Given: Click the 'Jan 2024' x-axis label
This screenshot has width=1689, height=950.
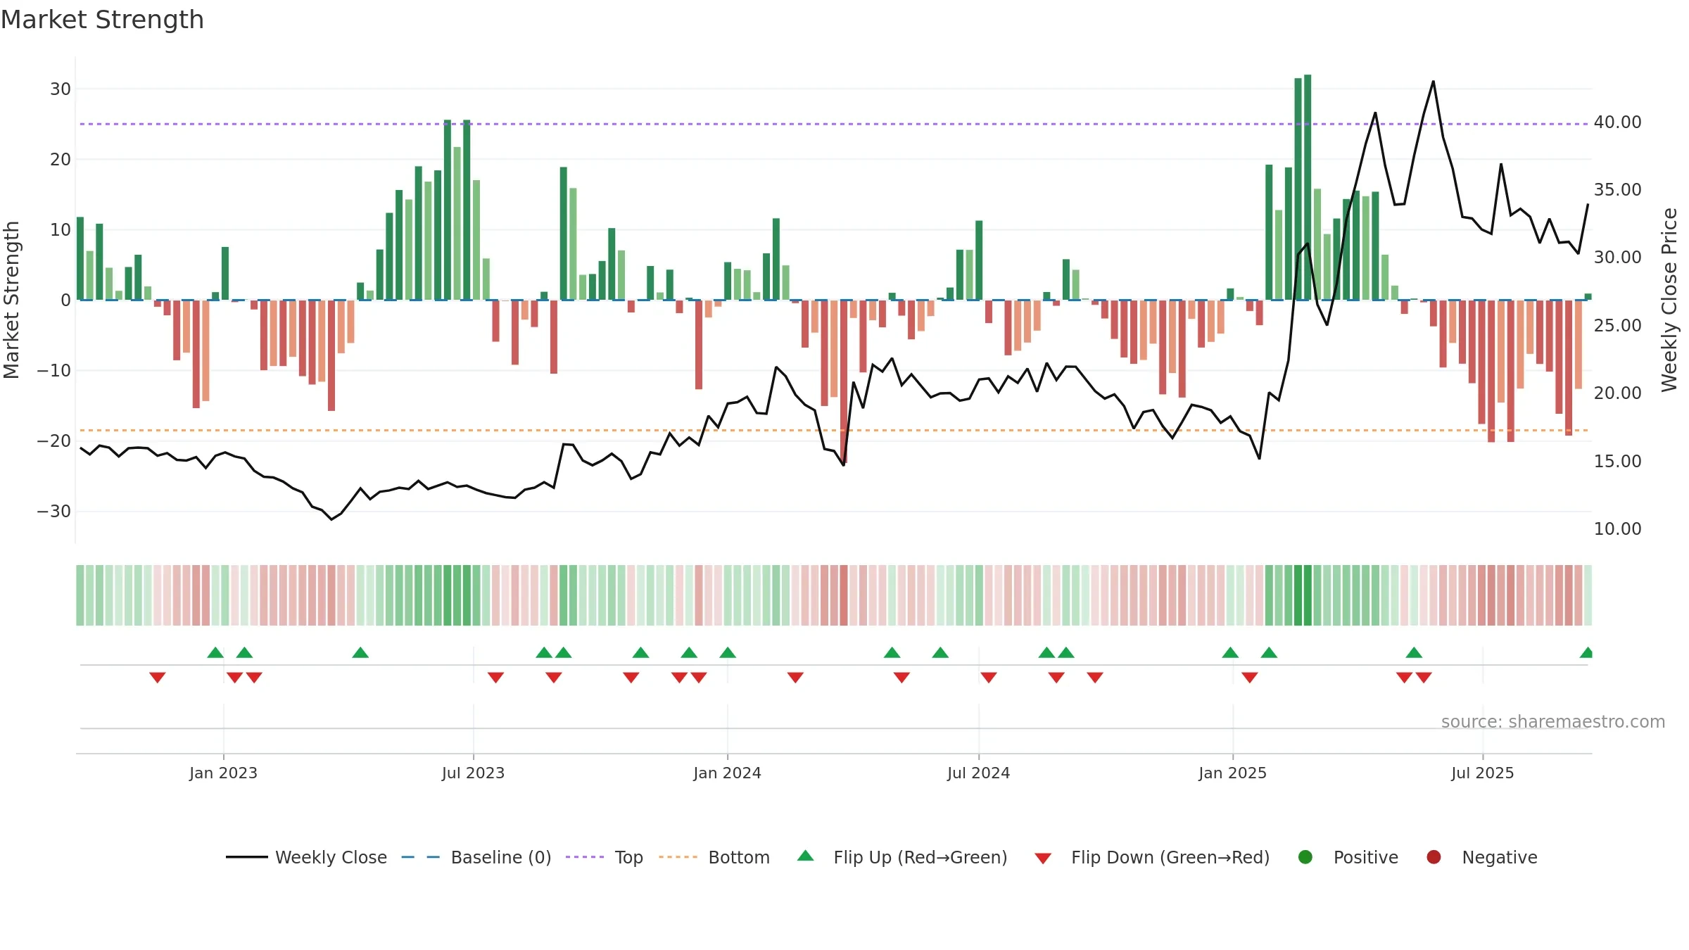Looking at the screenshot, I should [727, 773].
